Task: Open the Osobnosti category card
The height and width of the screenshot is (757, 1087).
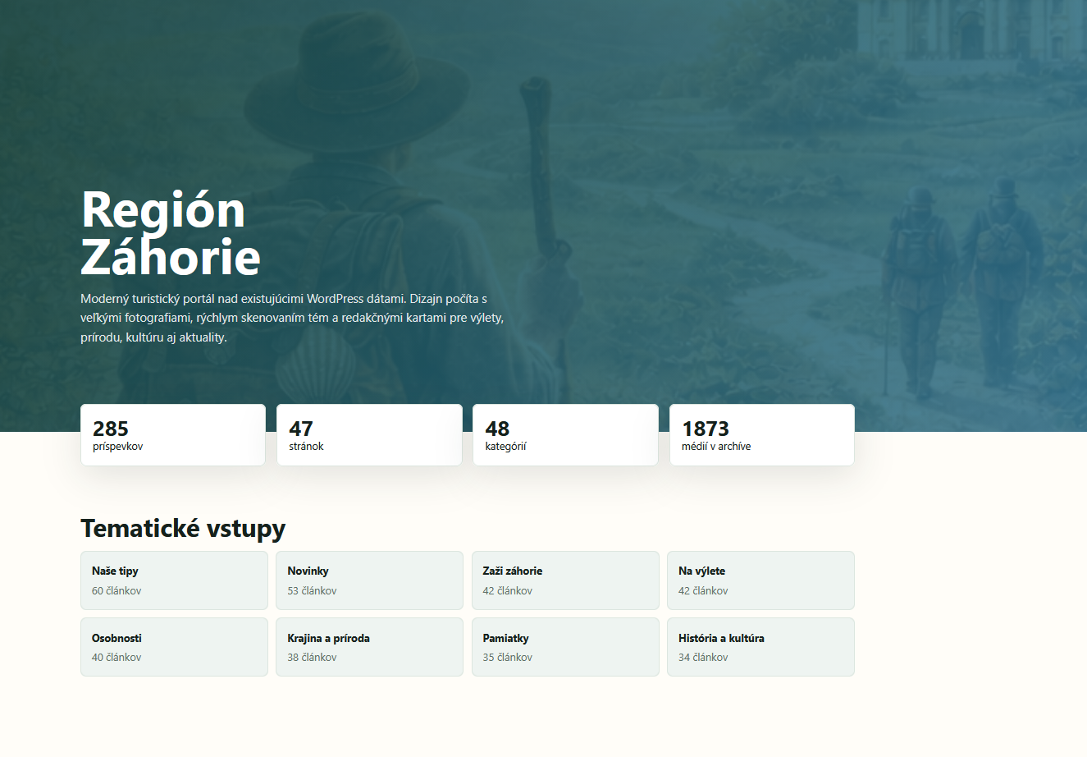Action: tap(174, 647)
